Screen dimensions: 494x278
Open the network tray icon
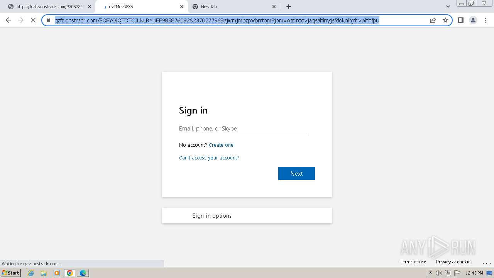pyautogui.click(x=448, y=273)
